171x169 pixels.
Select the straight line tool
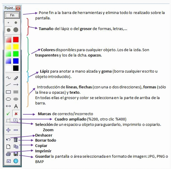click(8, 85)
